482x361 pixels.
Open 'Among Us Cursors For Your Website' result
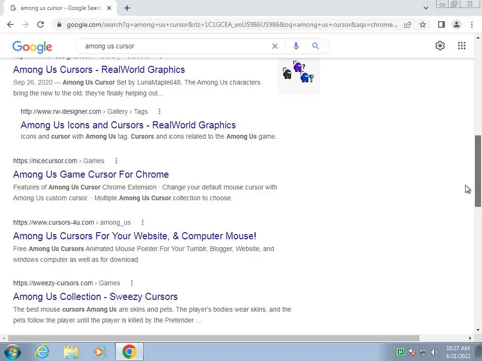[x=135, y=236]
